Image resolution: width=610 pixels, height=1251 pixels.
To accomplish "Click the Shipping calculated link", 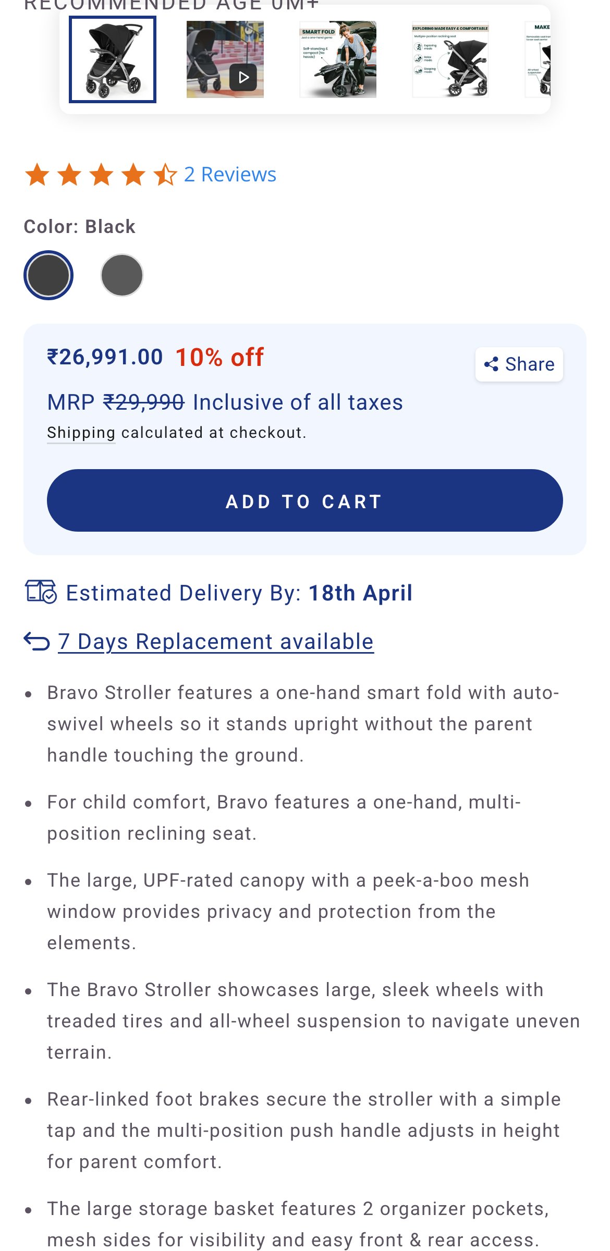I will (x=81, y=432).
